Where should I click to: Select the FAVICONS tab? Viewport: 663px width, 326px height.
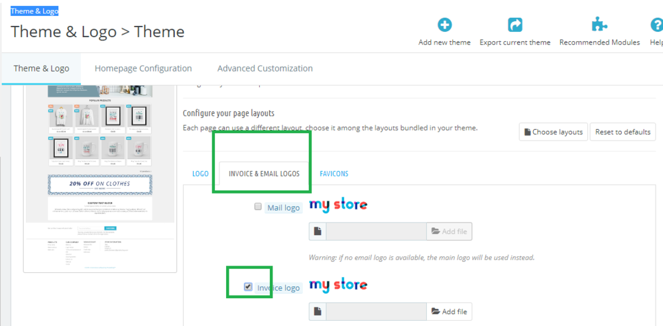point(334,174)
